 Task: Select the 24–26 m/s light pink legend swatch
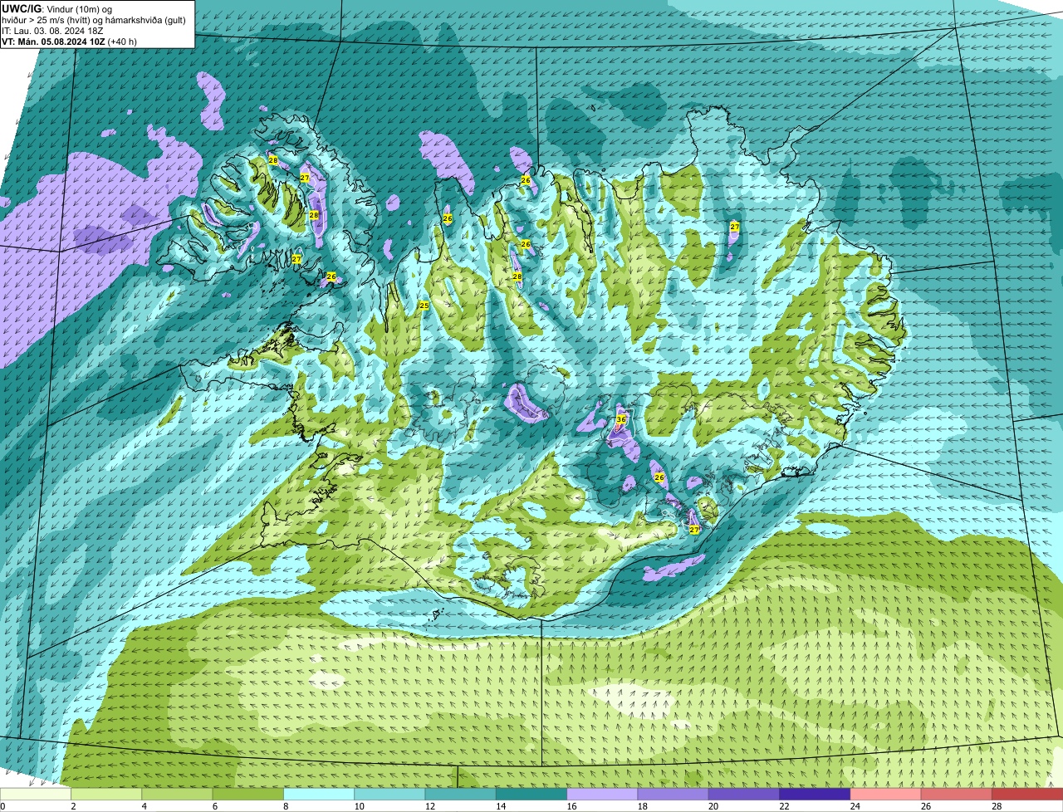click(886, 795)
